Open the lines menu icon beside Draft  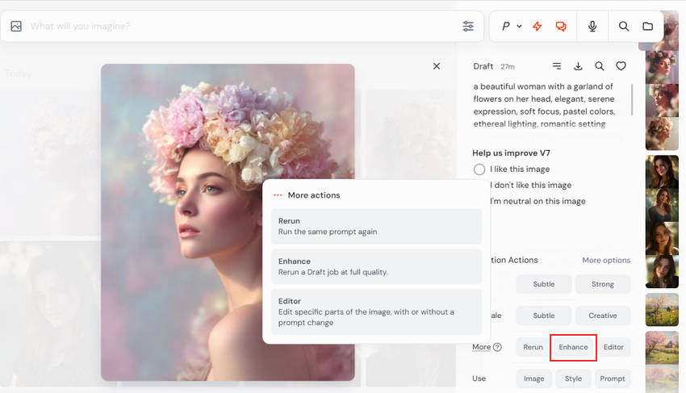coord(557,66)
